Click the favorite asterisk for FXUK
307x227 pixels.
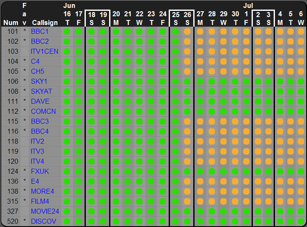tap(25, 171)
